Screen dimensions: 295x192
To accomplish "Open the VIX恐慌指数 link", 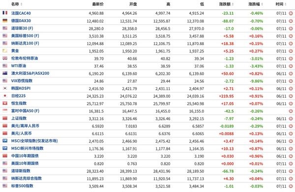I will pos(22,81).
